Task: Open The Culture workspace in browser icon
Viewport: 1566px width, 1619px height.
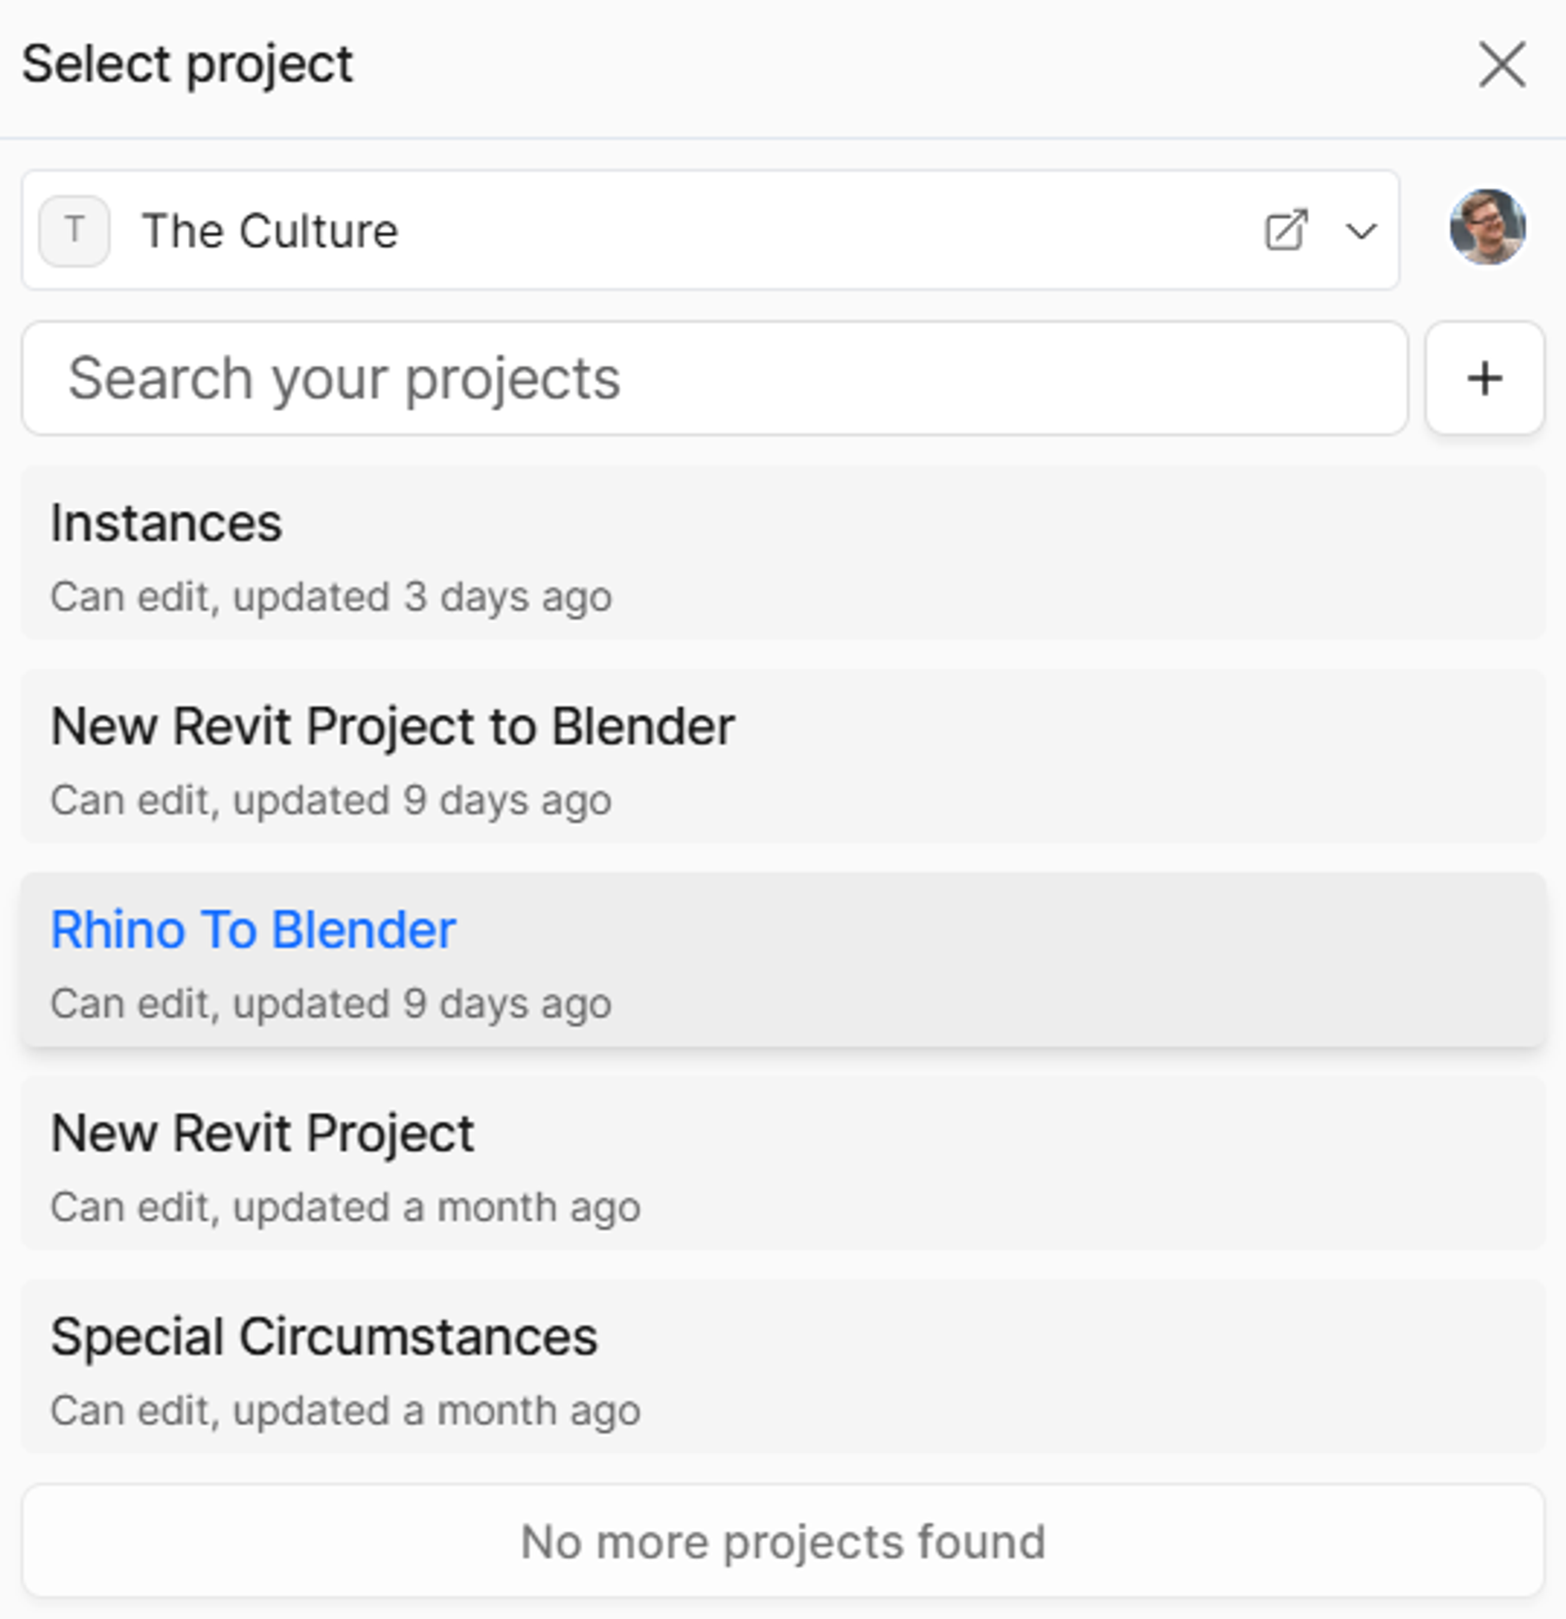Action: (x=1286, y=229)
